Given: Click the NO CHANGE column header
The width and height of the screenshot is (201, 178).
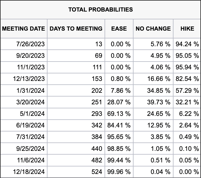Looking at the screenshot, I should pyautogui.click(x=153, y=29).
